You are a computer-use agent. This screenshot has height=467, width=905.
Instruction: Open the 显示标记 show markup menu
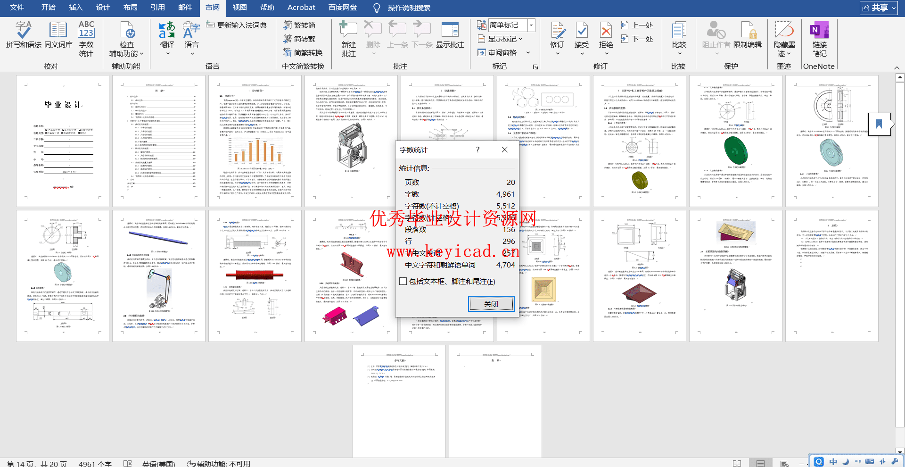[500, 39]
